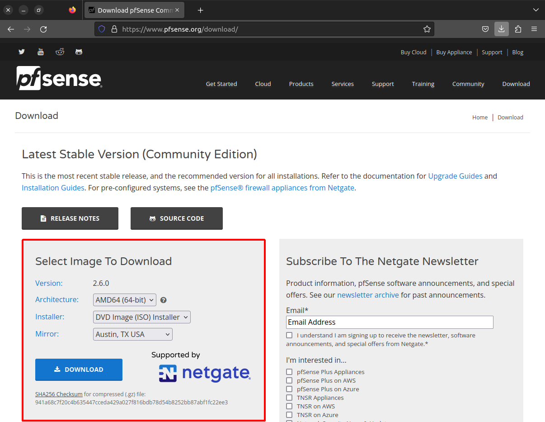
Task: Open Get Started nav menu
Action: [221, 84]
